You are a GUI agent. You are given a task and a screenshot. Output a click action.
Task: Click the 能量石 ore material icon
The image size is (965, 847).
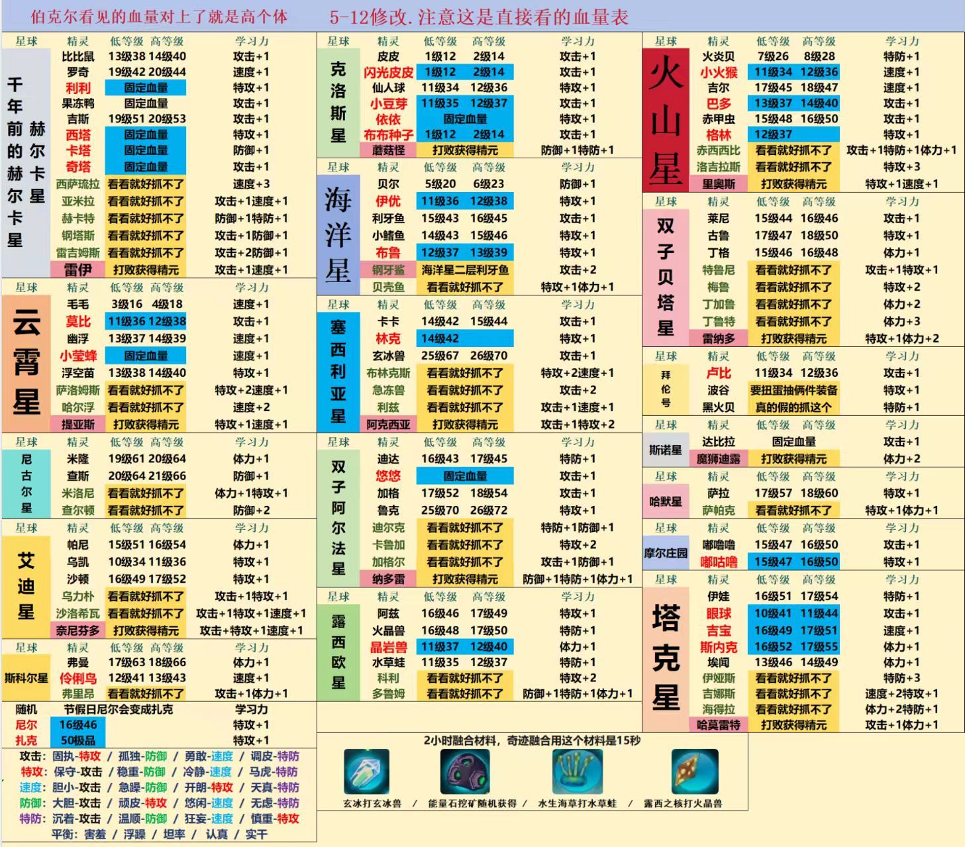465,772
